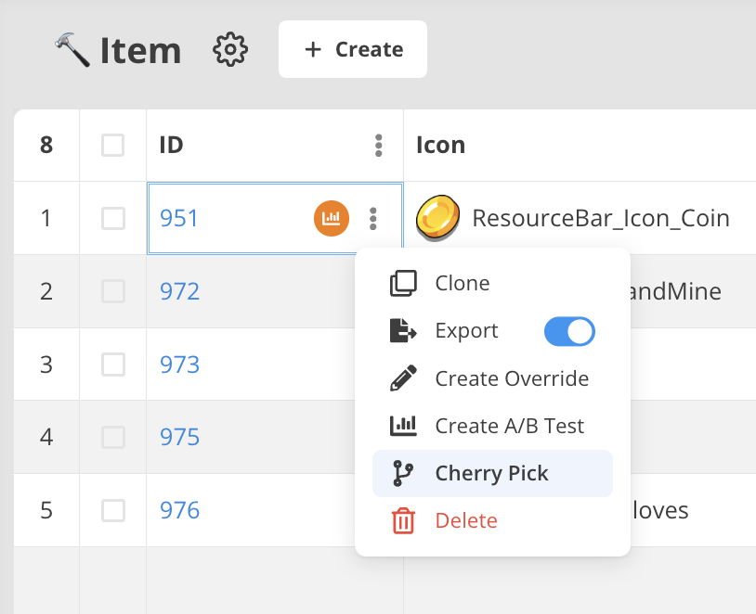
Task: Click the bar chart Create A/B Test icon
Action: (403, 426)
